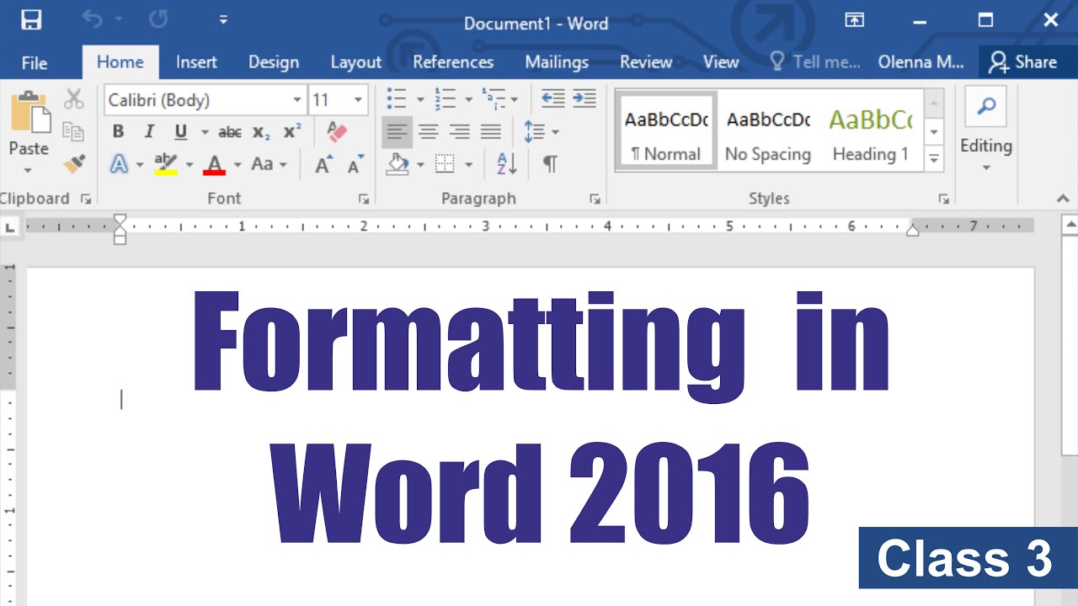Screen dimensions: 1078x606
Task: Click the Share button
Action: pos(1023,62)
